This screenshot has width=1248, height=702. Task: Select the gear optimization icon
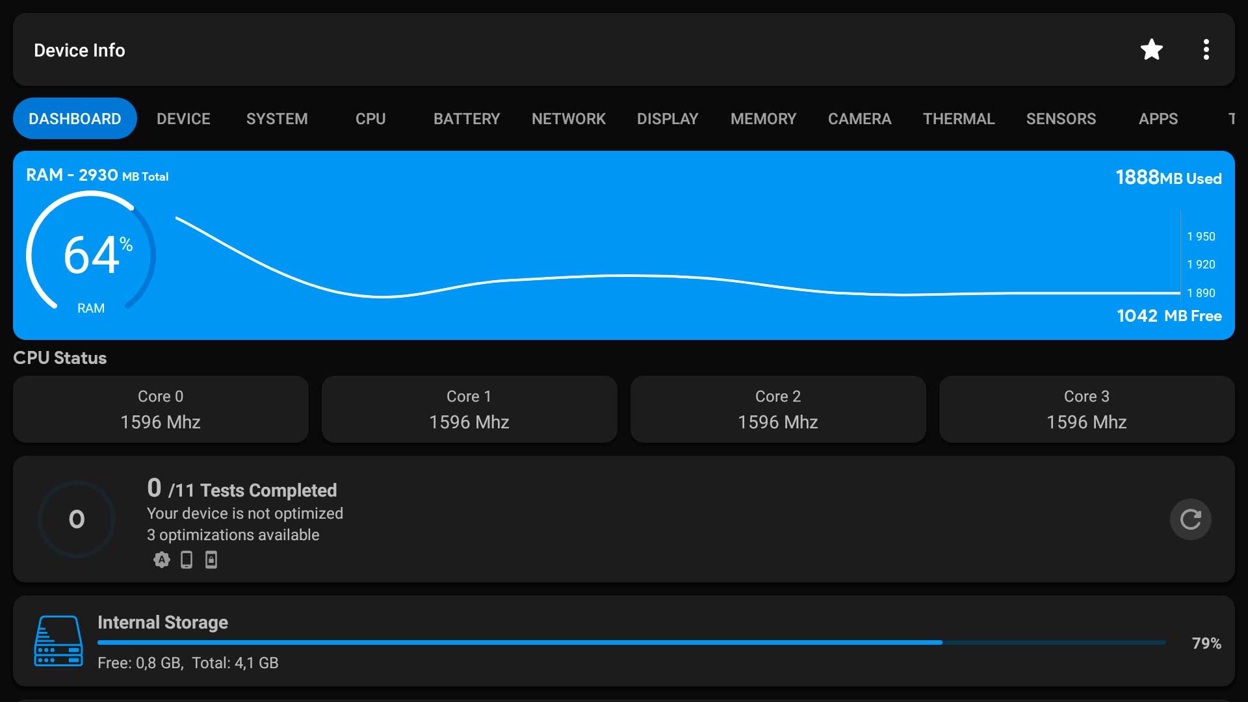point(161,560)
